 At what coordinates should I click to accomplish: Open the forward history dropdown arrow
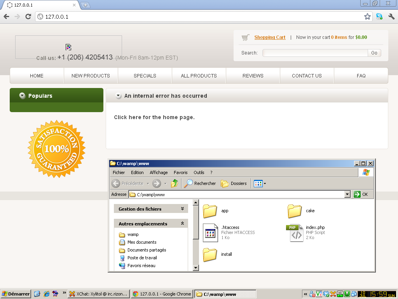pyautogui.click(x=165, y=184)
